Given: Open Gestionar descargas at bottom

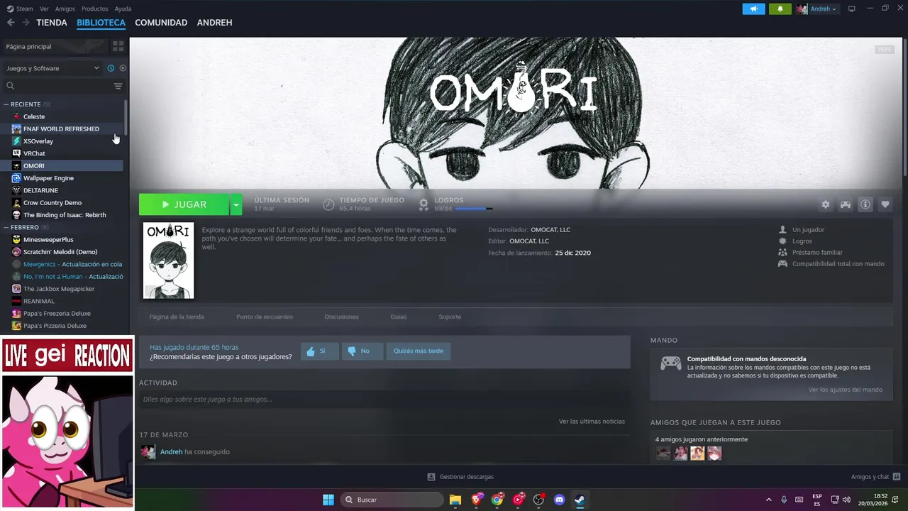Looking at the screenshot, I should tap(460, 477).
